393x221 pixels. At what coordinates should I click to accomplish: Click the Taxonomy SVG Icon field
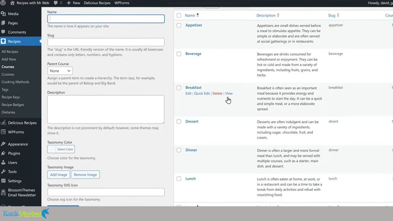[106, 192]
